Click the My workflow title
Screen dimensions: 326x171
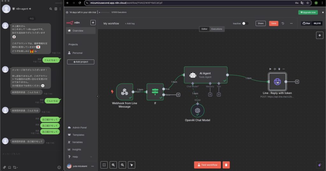tap(111, 24)
